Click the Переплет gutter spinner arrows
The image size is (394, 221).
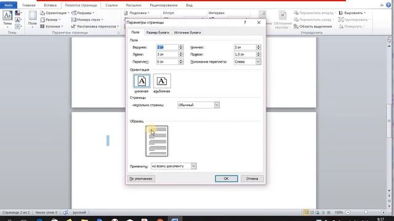180,61
